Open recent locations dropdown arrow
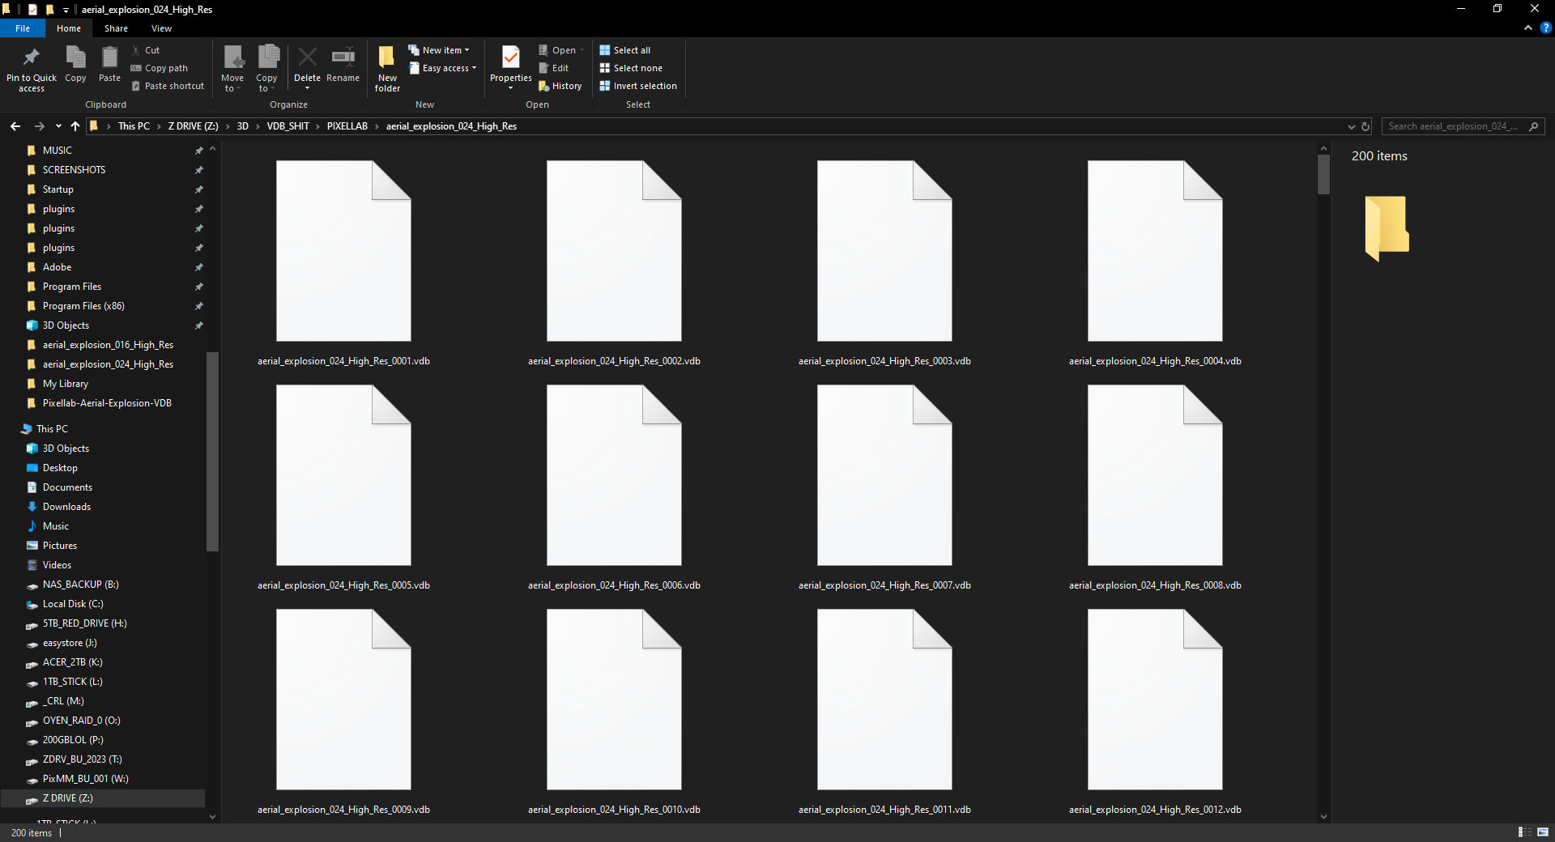This screenshot has width=1555, height=842. tap(58, 126)
